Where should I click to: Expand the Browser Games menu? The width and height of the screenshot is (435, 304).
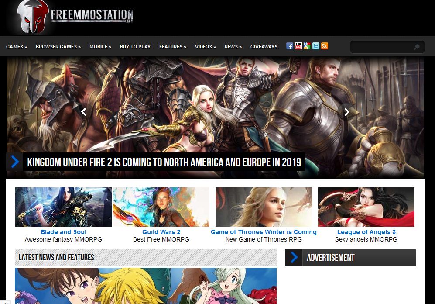pos(58,47)
